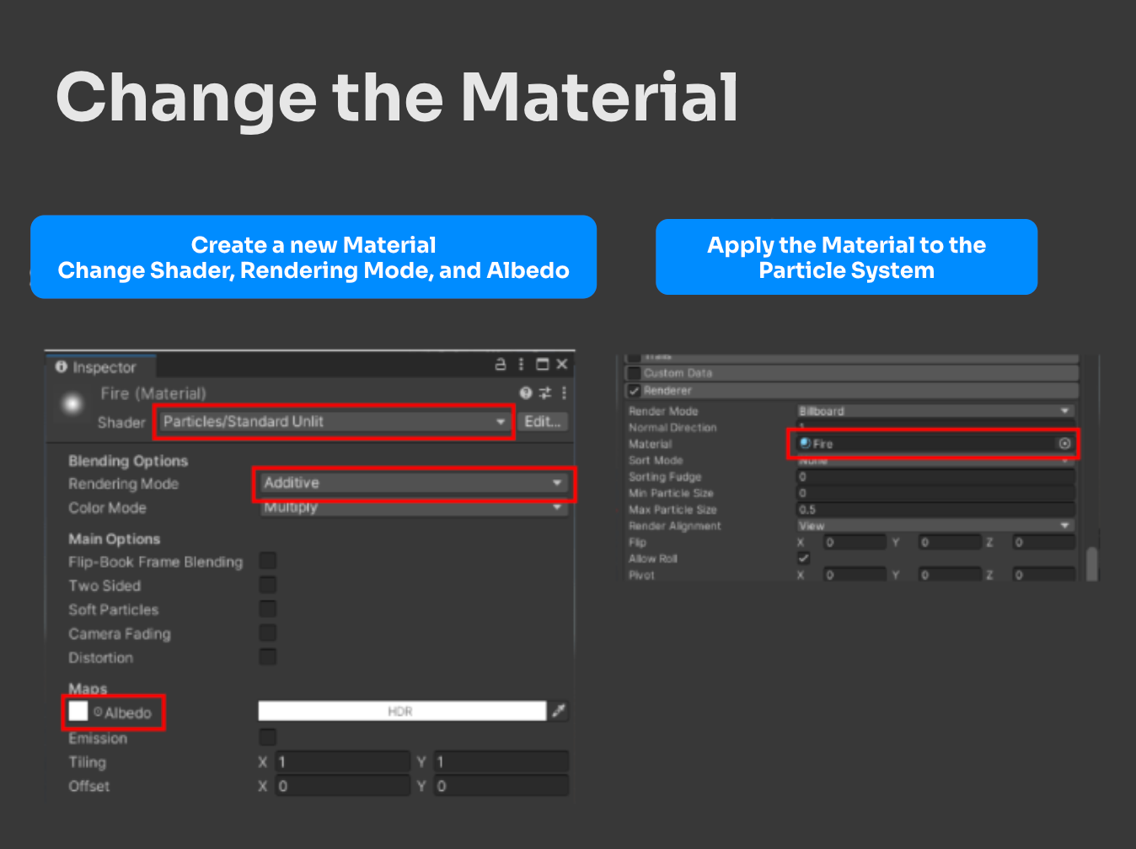Click the Render Alignment label
This screenshot has height=849, width=1136.
(675, 526)
